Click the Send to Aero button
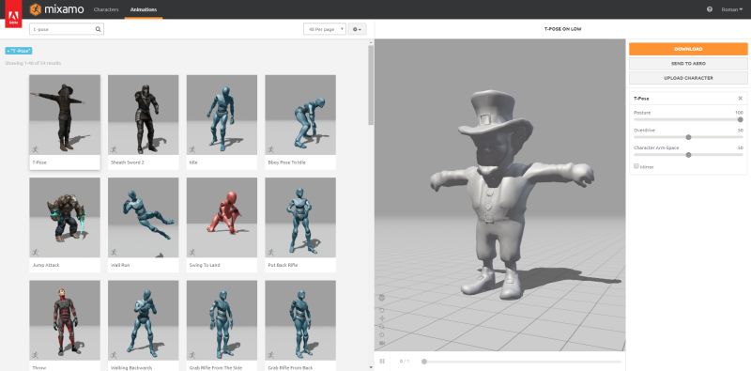Viewport: 751px width, 371px height. [688, 63]
